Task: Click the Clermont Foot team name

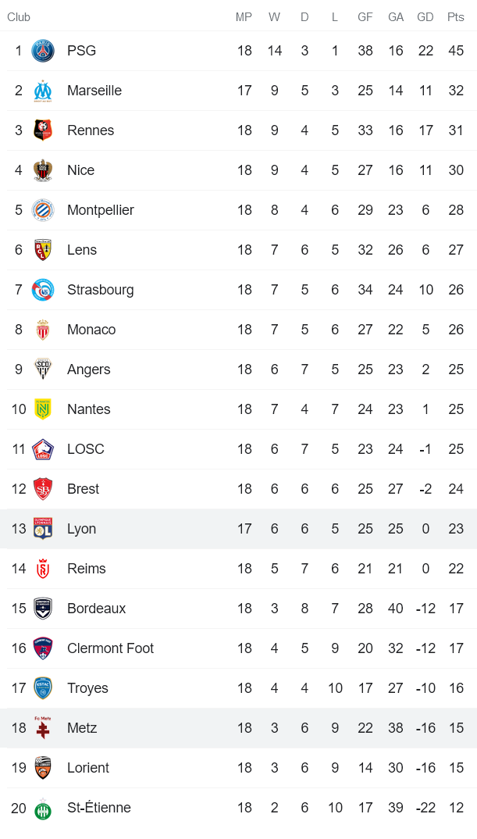Action: 110,648
